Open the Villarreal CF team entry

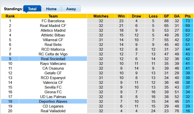[53, 40]
